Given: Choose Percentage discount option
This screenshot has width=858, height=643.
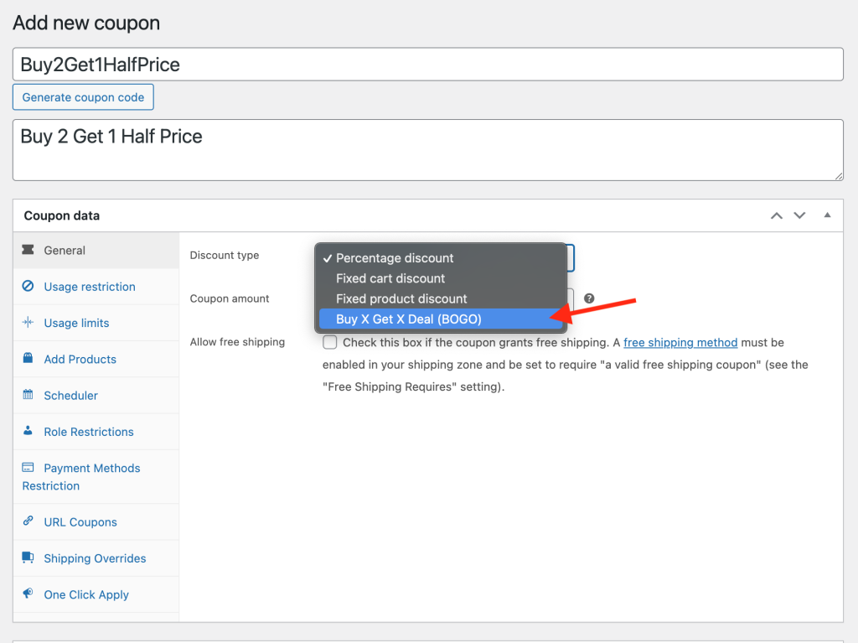Looking at the screenshot, I should (441, 258).
